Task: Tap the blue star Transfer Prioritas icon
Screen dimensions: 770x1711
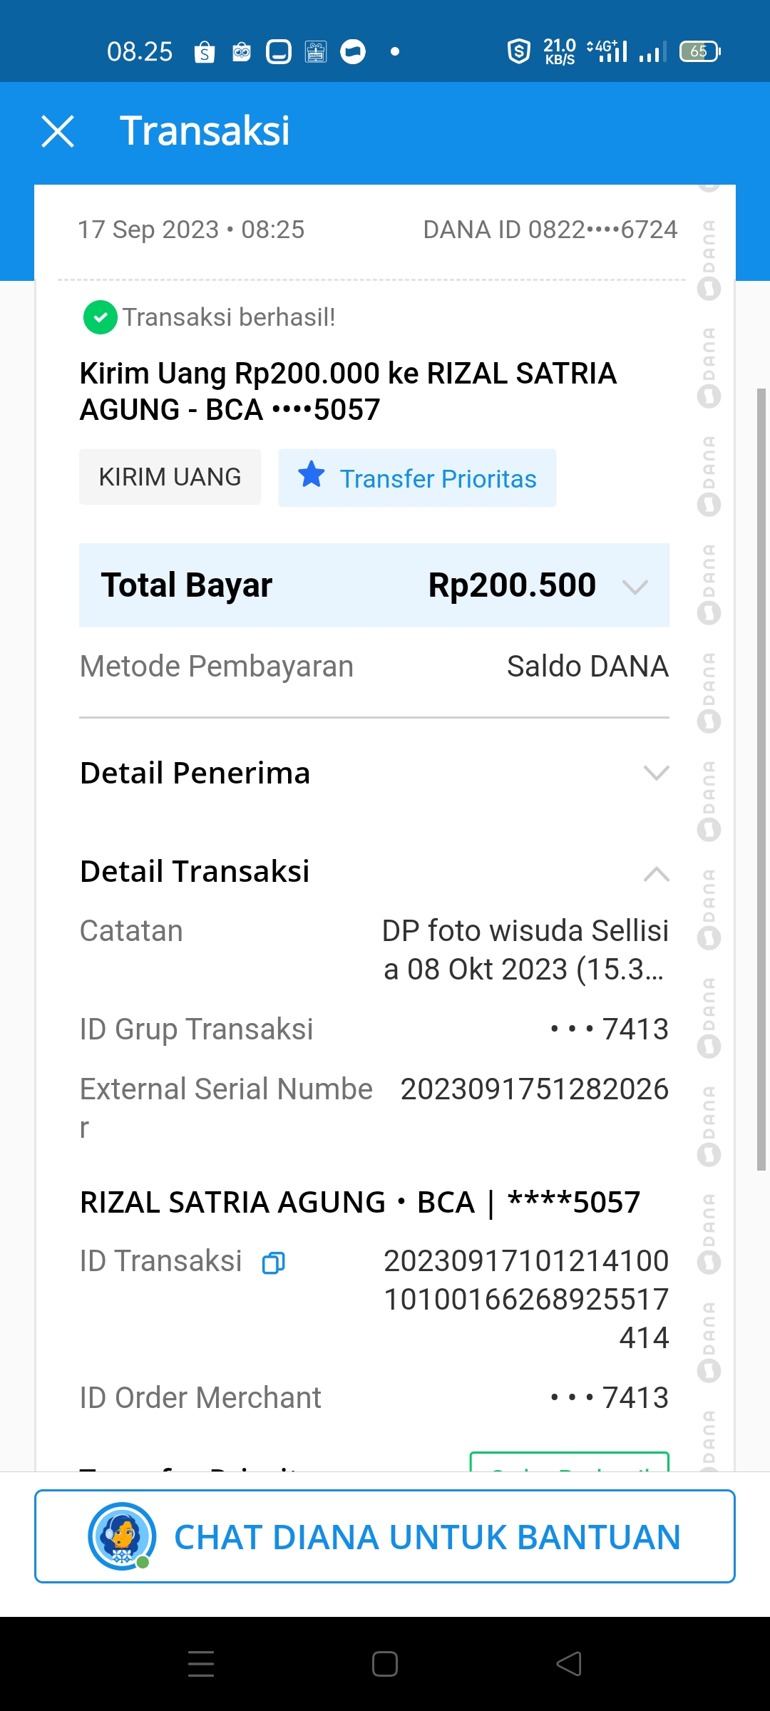Action: tap(312, 476)
